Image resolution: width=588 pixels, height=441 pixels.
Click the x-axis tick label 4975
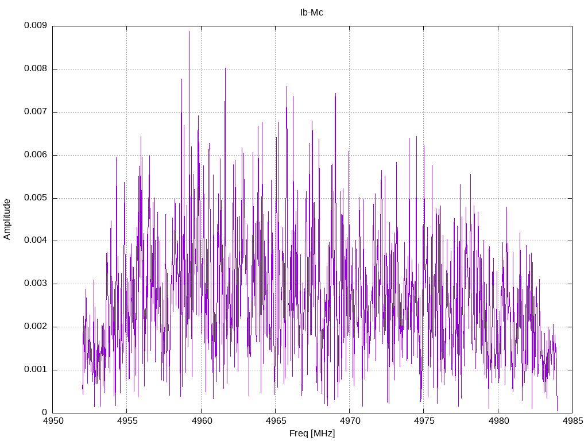tap(424, 421)
